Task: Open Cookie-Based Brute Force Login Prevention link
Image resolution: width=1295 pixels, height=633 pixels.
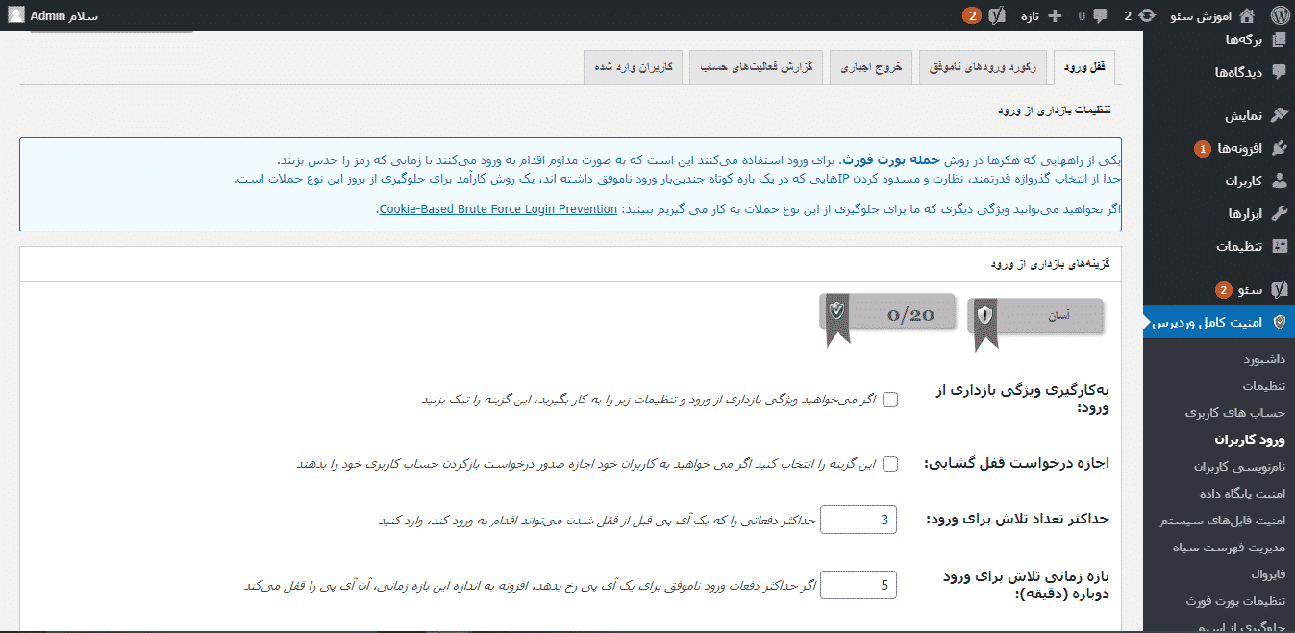Action: pos(498,208)
